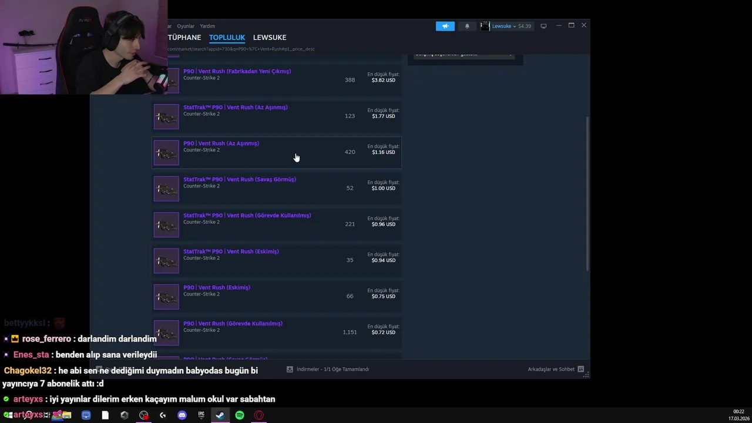This screenshot has height=423, width=752.
Task: Open Discord from the taskbar
Action: tap(182, 415)
